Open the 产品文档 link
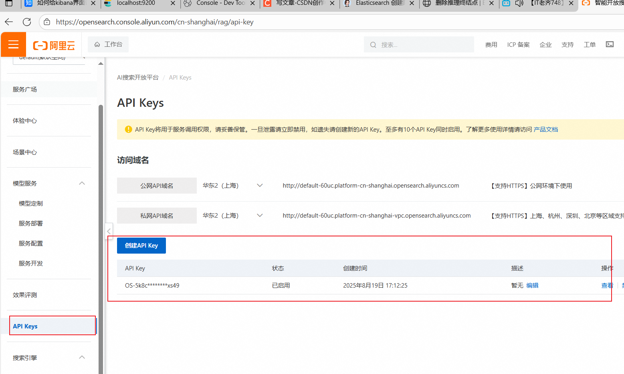 [x=546, y=130]
